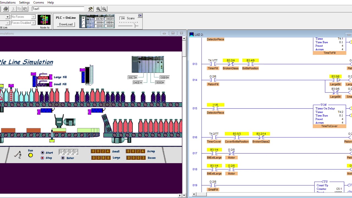Open the Settings menu

(x=24, y=2)
